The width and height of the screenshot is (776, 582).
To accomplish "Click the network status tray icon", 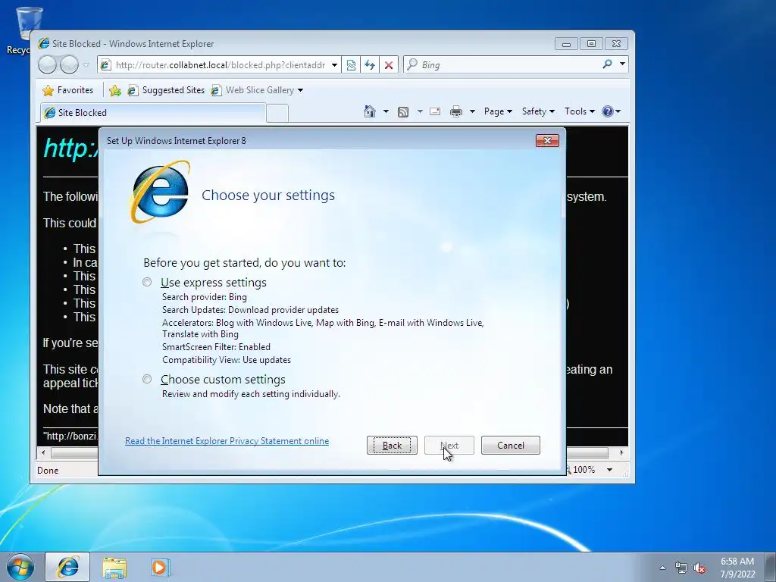I will 681,568.
